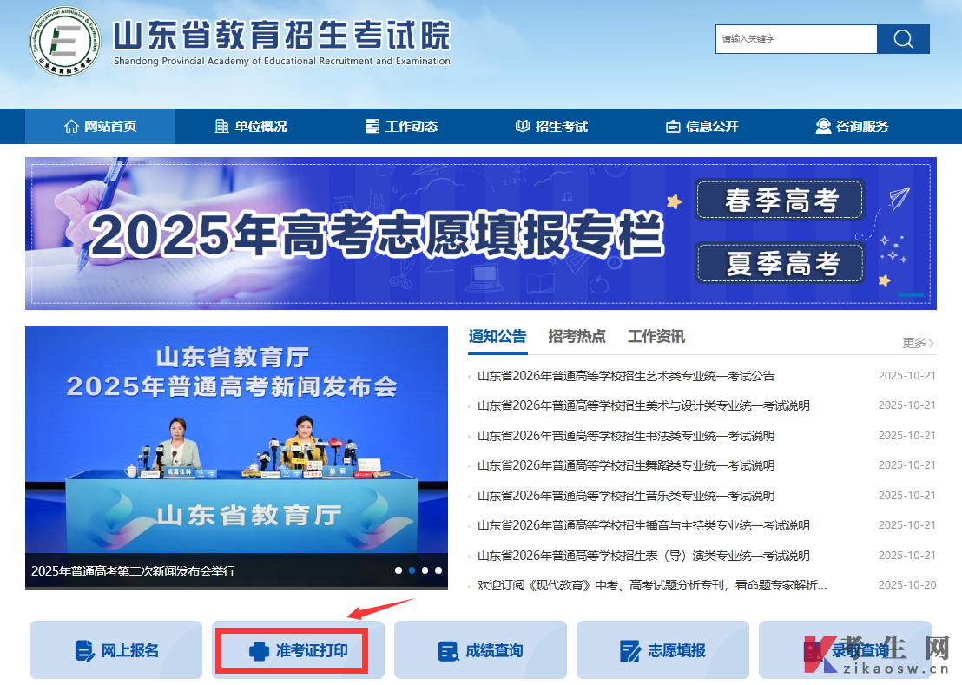Click the pencil-form icon on 志愿填报 card

630,650
